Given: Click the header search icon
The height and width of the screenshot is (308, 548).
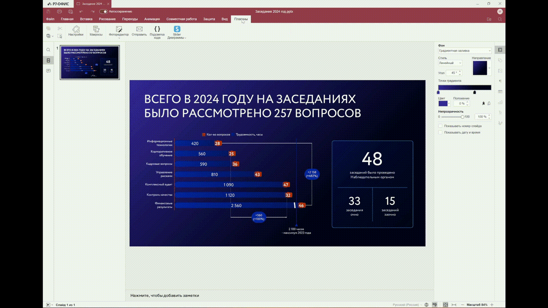Looking at the screenshot, I should (500, 19).
